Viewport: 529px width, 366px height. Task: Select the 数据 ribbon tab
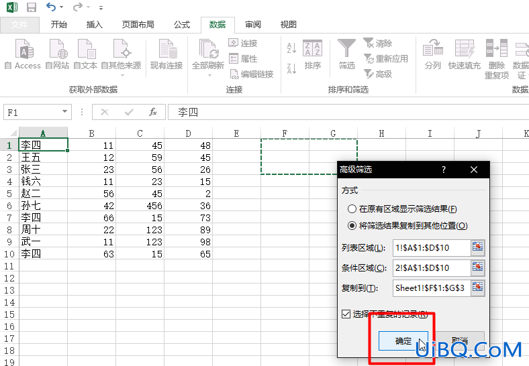[218, 25]
